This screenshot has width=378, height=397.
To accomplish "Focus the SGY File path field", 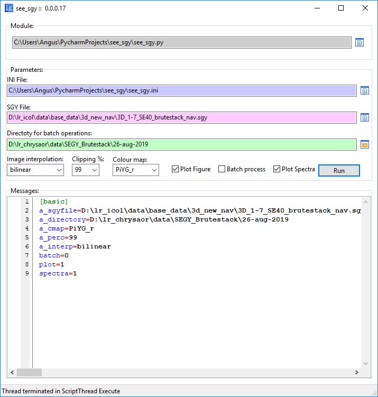I will (x=181, y=117).
